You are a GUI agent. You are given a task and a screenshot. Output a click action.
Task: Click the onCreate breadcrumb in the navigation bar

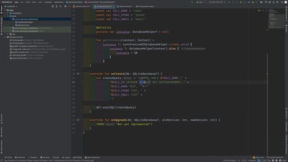click(100, 2)
